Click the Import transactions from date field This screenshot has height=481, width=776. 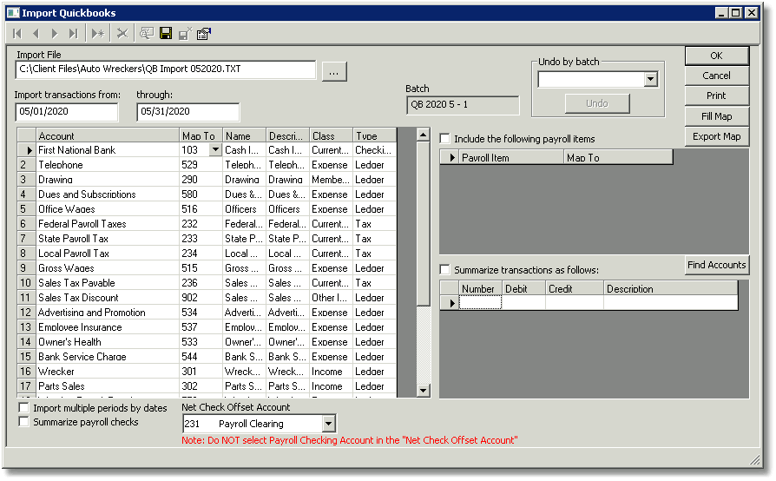point(67,111)
